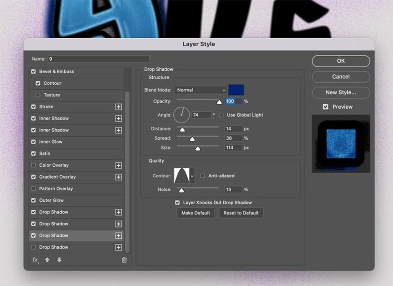Toggle Use Global Light checkbox
This screenshot has width=393, height=286.
click(x=221, y=115)
